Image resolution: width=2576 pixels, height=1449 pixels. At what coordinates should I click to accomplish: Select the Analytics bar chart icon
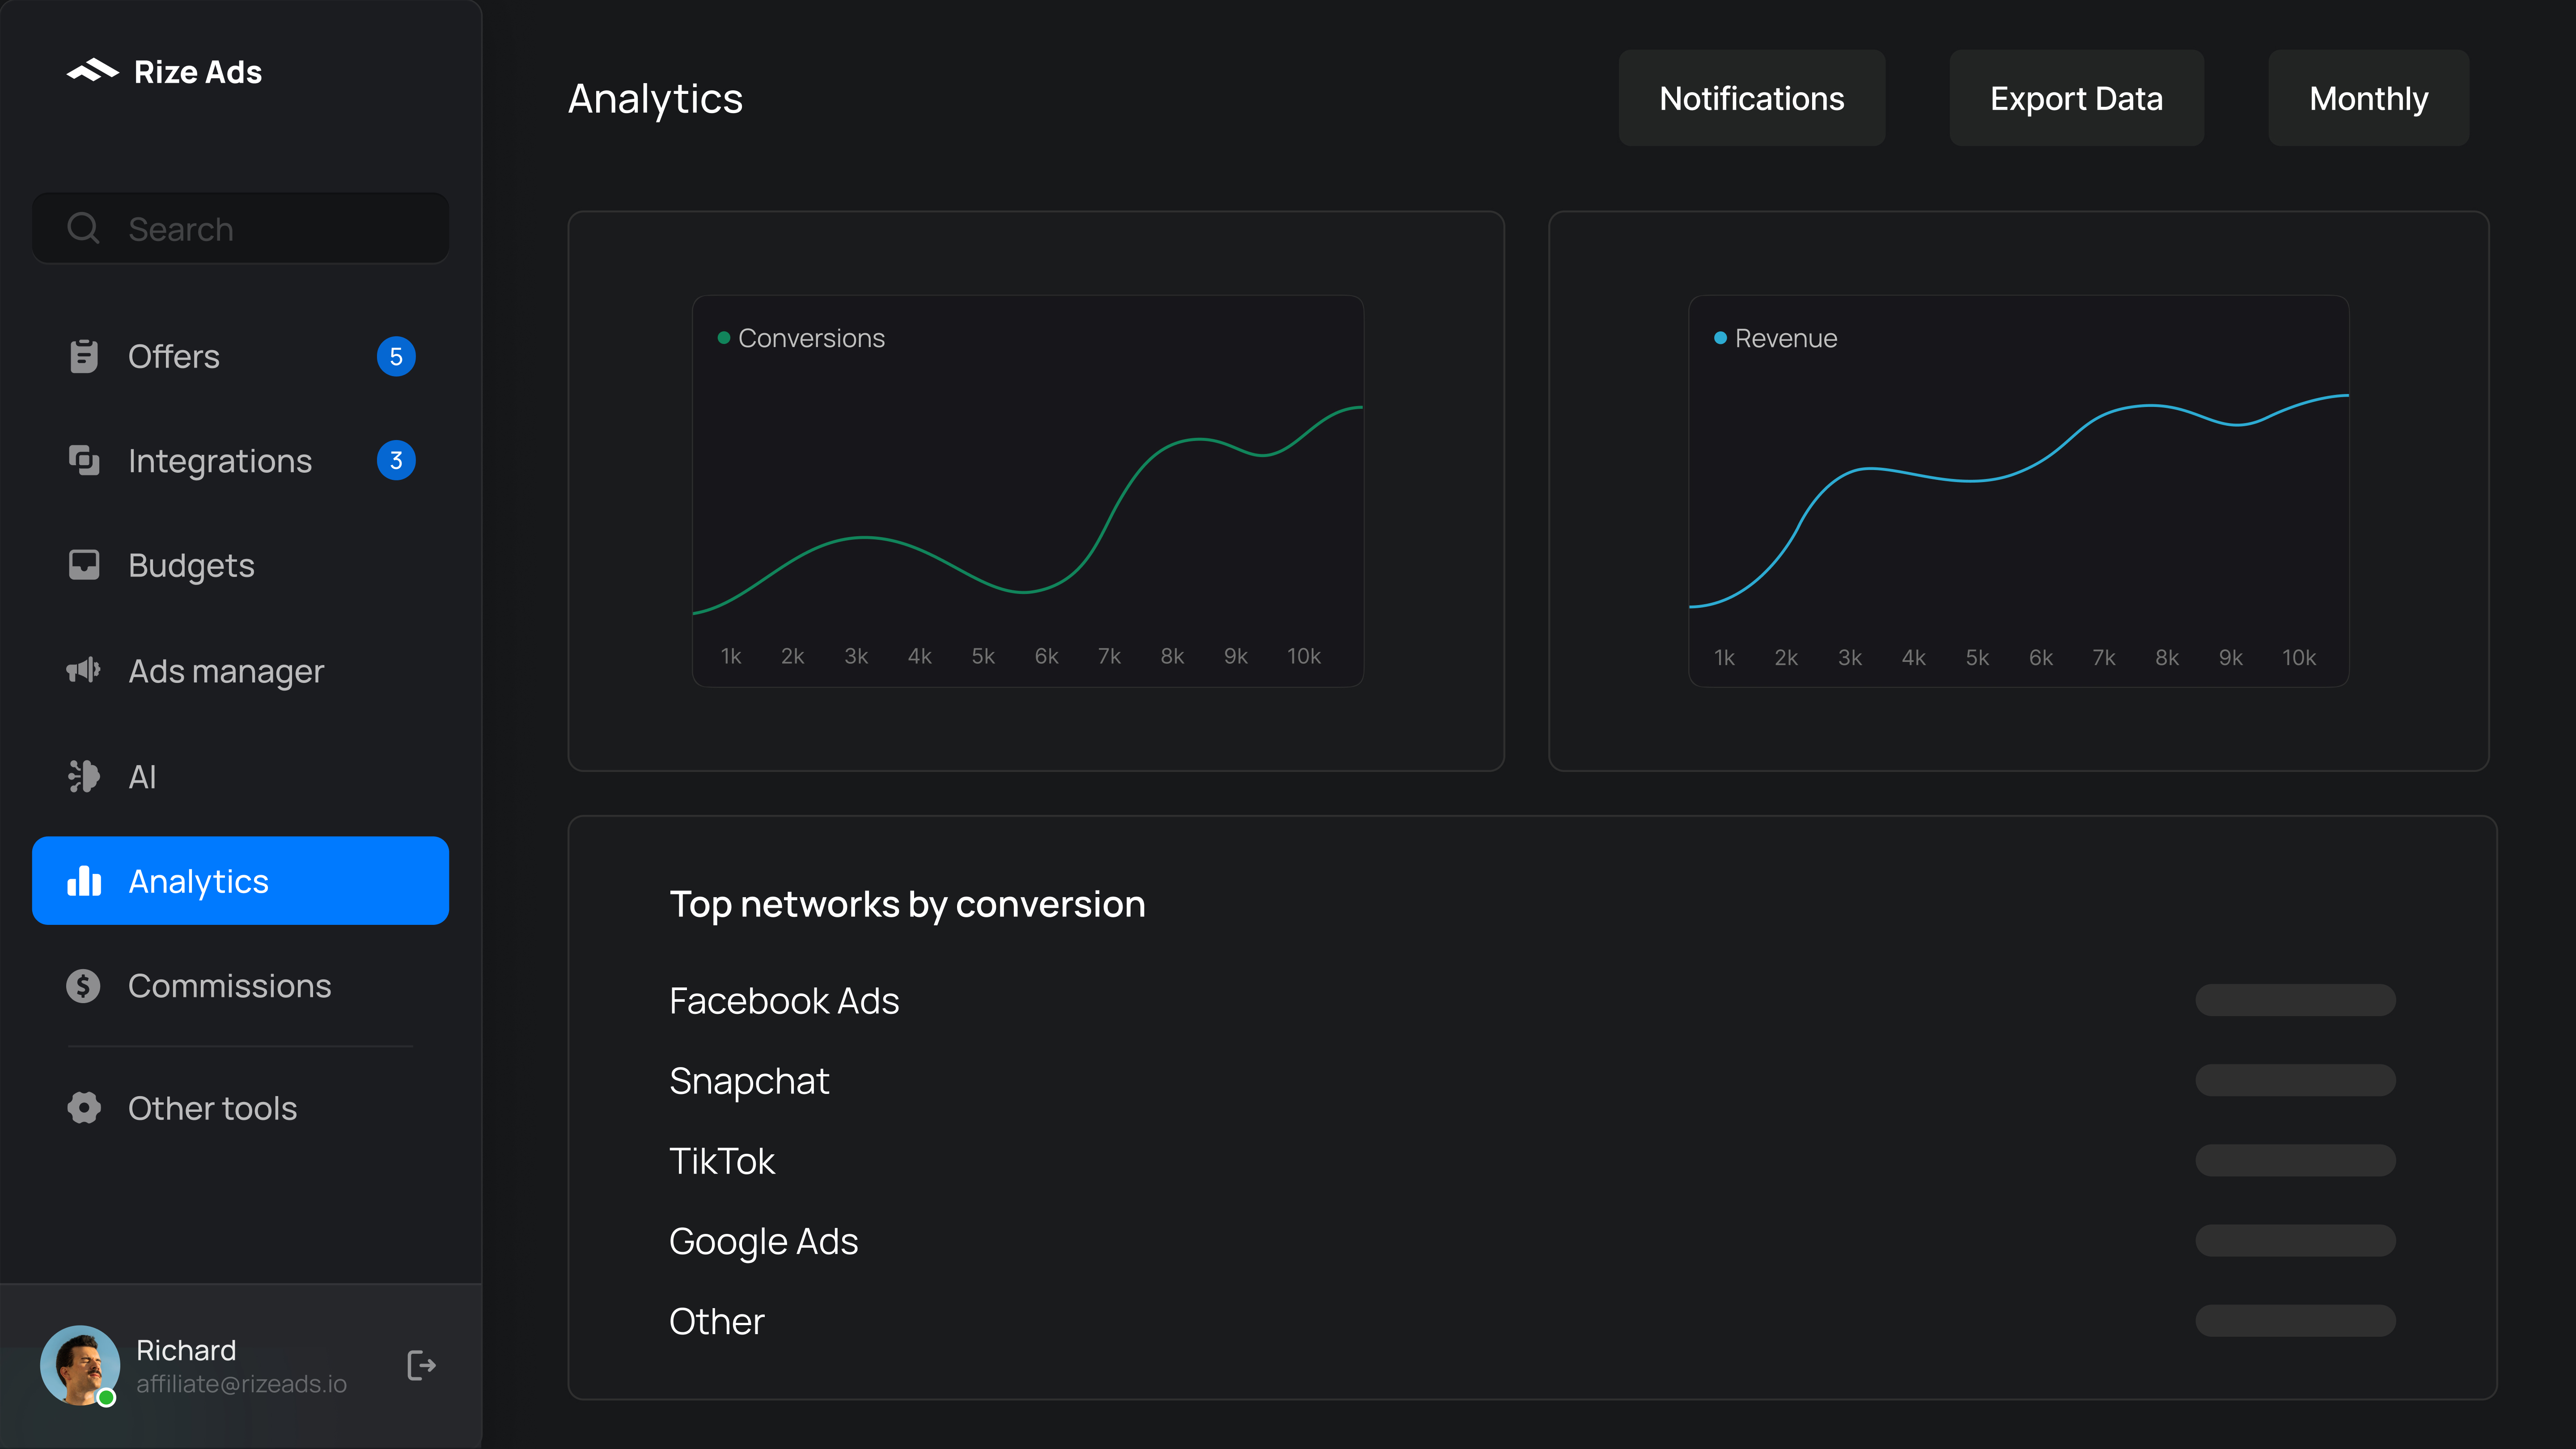click(84, 880)
